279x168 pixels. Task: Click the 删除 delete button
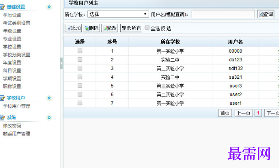[x=91, y=28]
